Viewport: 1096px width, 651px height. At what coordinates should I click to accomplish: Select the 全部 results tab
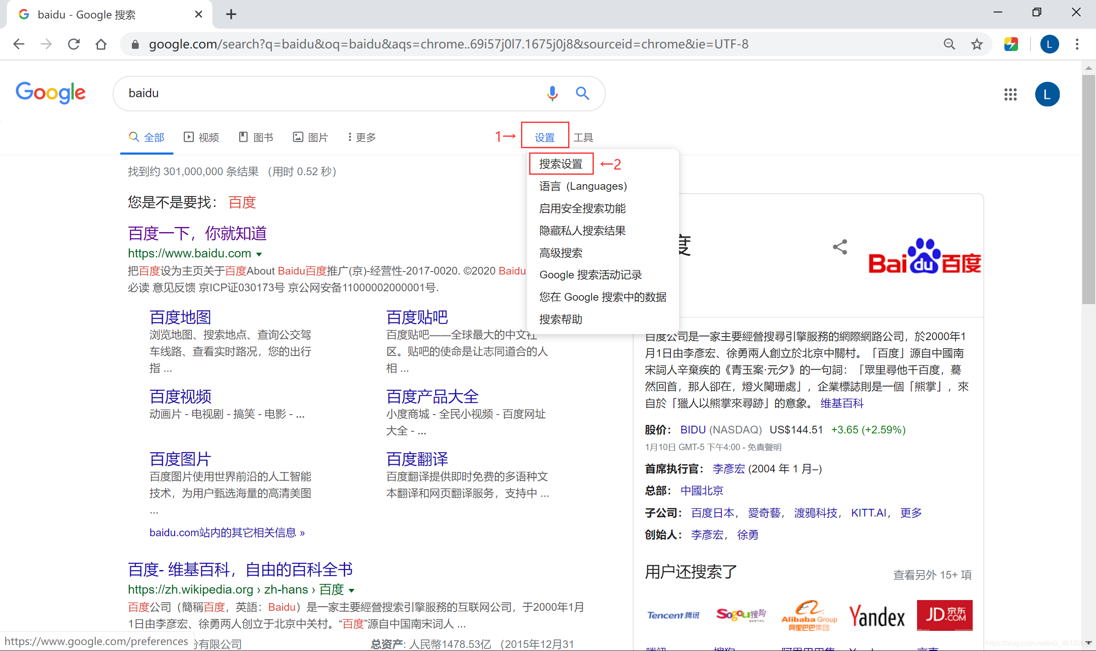coord(146,137)
